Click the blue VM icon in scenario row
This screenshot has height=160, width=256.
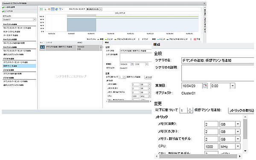click(x=42, y=47)
